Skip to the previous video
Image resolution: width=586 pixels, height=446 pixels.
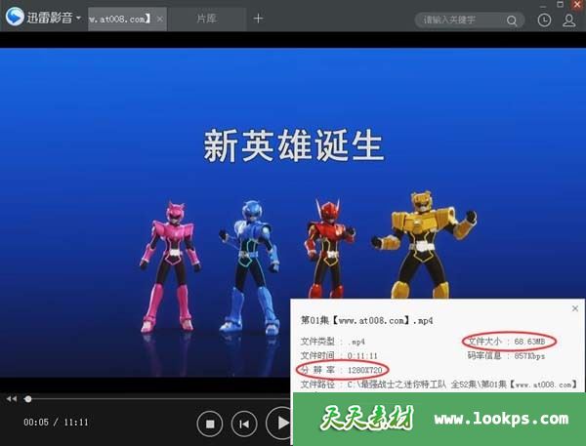tap(246, 424)
